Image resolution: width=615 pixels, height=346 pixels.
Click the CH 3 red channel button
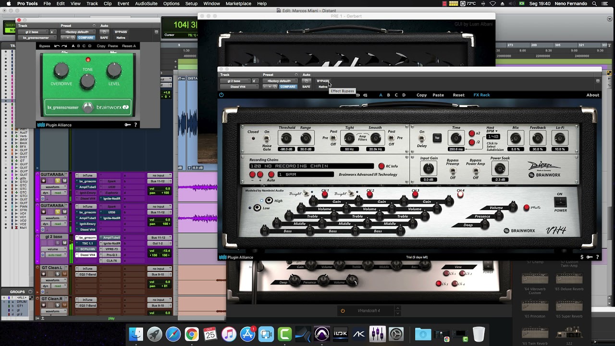pos(416,194)
